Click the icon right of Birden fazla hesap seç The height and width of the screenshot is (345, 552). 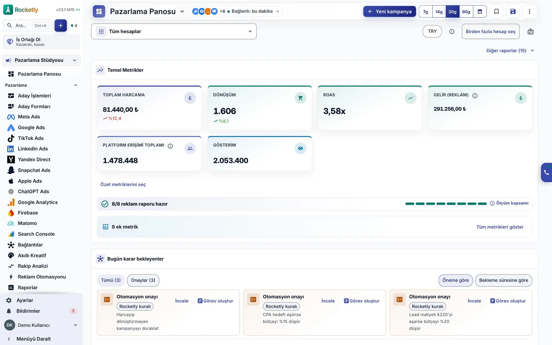tap(531, 31)
